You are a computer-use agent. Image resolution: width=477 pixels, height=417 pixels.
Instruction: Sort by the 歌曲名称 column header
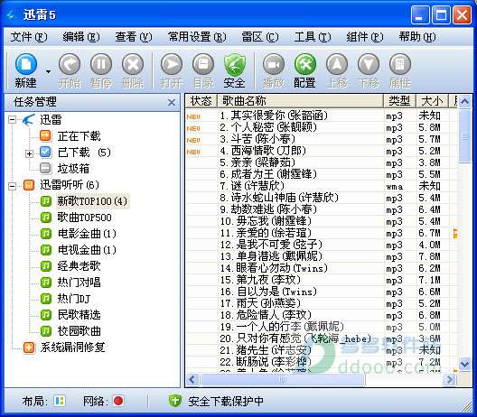[x=300, y=101]
